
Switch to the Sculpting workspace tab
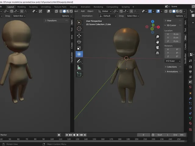coord(33,7)
